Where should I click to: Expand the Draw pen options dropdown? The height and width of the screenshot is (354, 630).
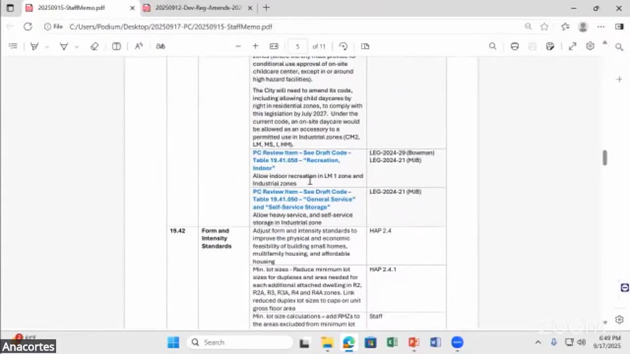pos(77,46)
